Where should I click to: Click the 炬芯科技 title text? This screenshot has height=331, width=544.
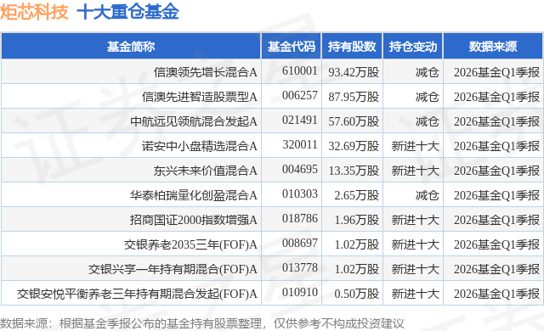(34, 12)
